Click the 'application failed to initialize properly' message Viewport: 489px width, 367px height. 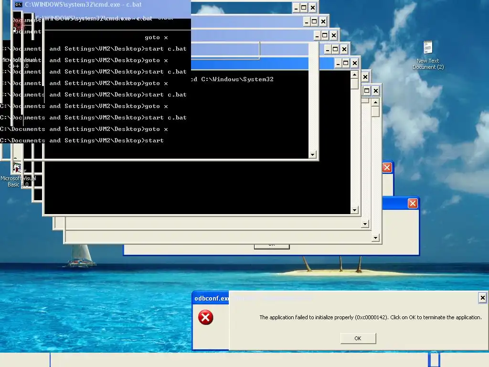click(x=371, y=317)
